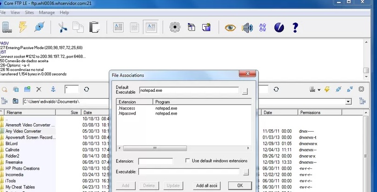377x192 pixels.
Task: Select the Fiddler2 folder
Action: click(x=12, y=156)
